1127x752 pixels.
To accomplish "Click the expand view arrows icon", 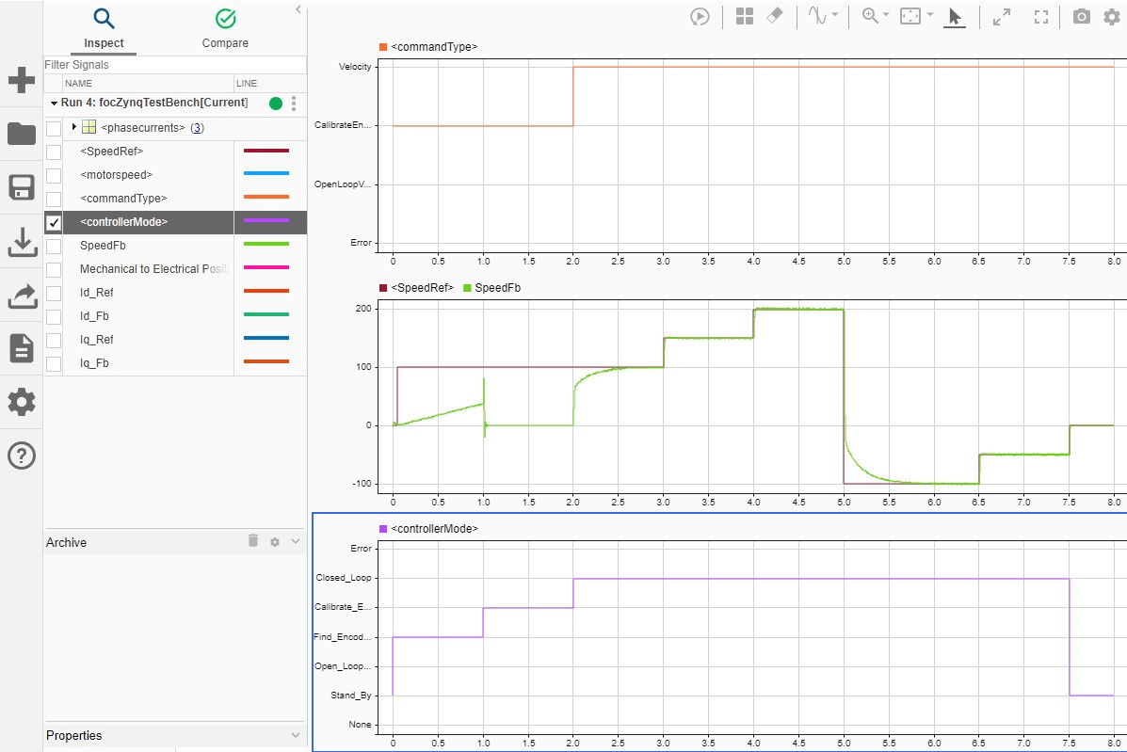I will point(1002,17).
